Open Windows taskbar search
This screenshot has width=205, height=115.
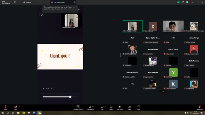(x=8, y=113)
